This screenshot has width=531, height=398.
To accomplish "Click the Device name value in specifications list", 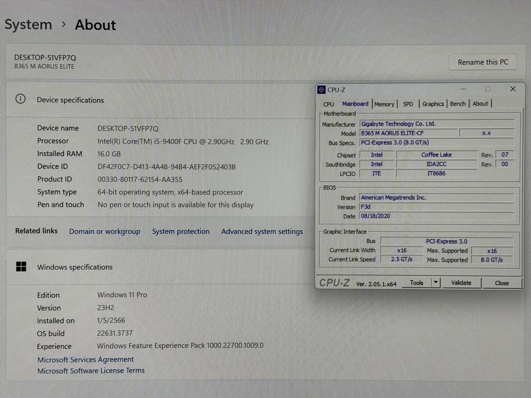I will point(128,129).
